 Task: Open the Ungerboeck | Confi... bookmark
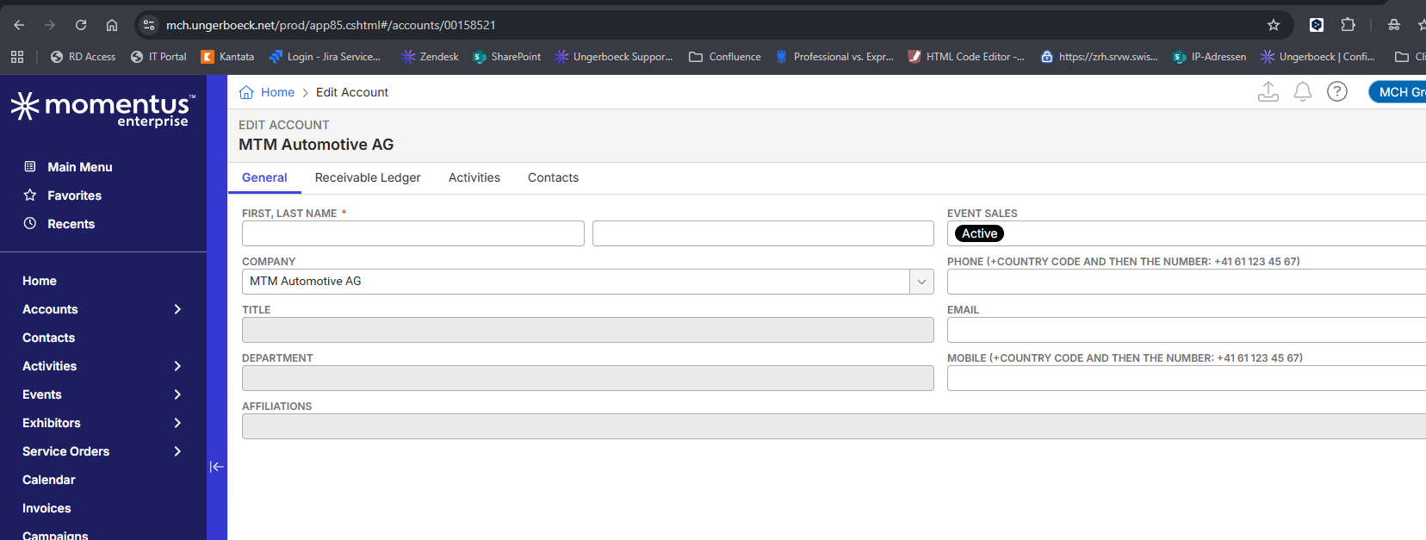point(1318,57)
